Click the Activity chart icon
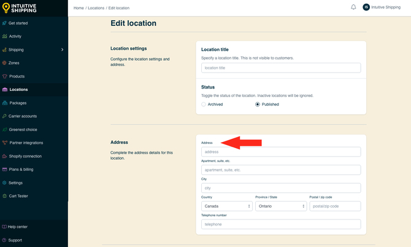 [x=5, y=36]
